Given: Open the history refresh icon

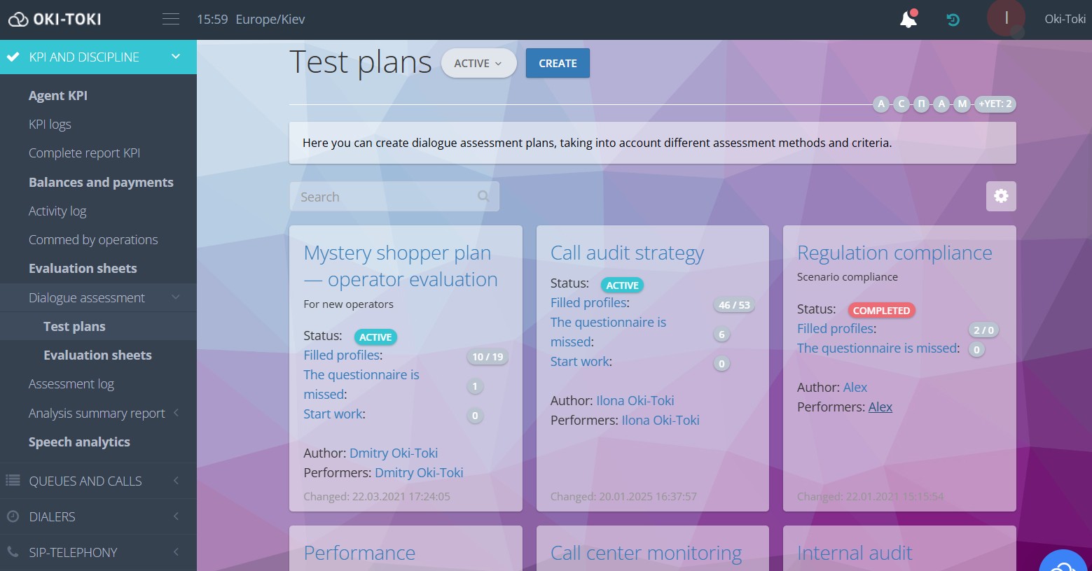Looking at the screenshot, I should click(953, 20).
